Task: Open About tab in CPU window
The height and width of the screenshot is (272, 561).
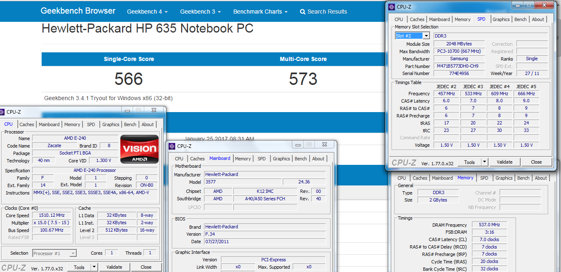Action: (148, 124)
